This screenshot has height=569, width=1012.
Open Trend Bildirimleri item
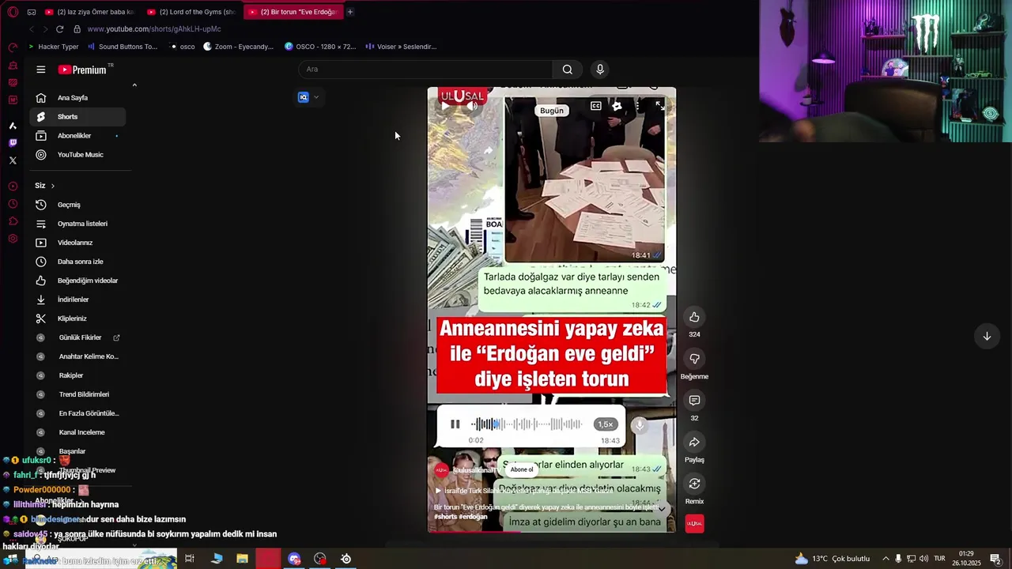(77, 394)
